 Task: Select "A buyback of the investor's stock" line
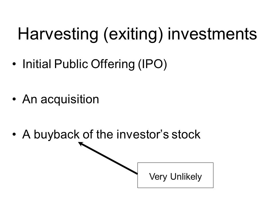111,135
